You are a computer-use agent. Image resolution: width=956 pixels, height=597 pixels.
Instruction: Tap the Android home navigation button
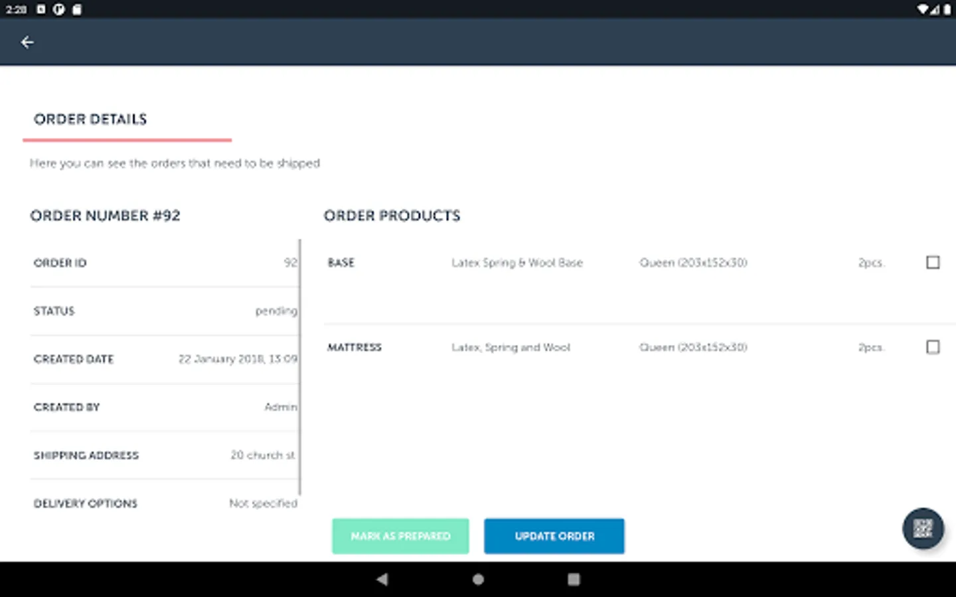pyautogui.click(x=478, y=579)
